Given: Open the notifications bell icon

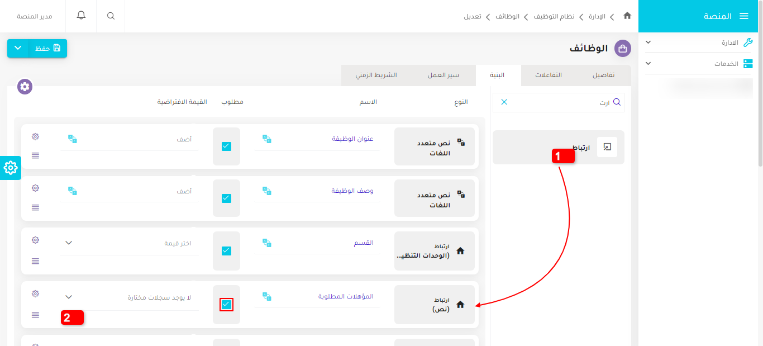Looking at the screenshot, I should click(81, 16).
